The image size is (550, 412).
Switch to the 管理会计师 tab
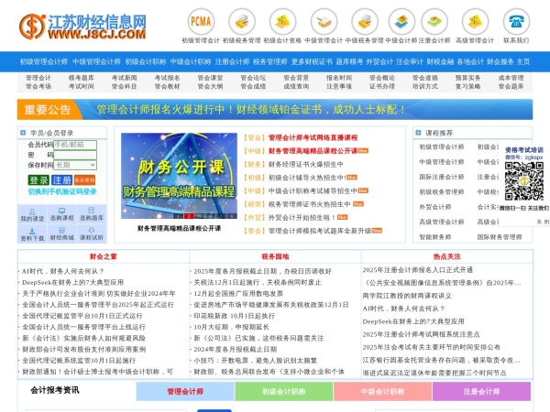point(185,391)
